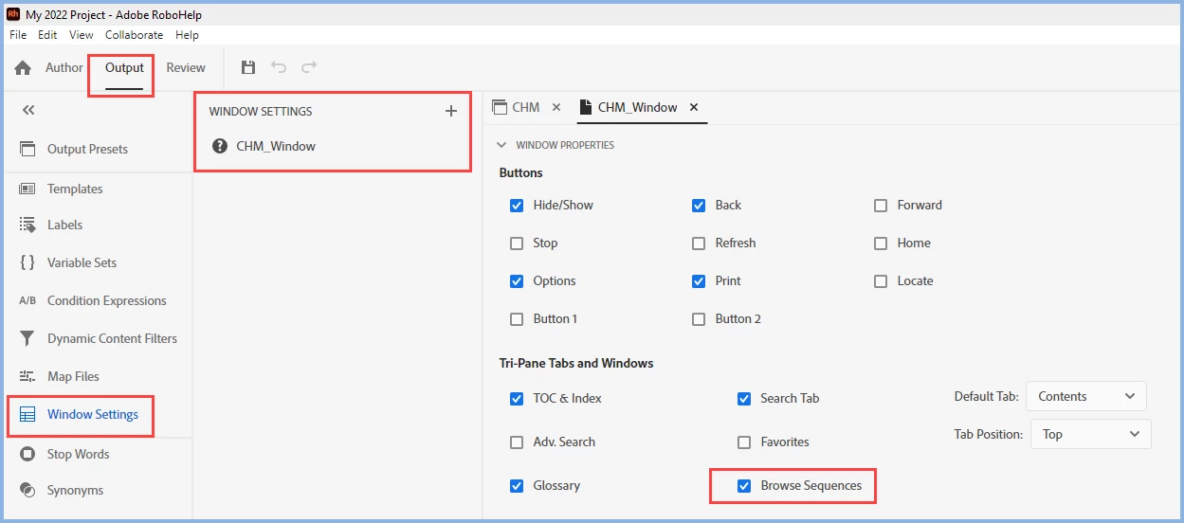Viewport: 1184px width, 523px height.
Task: Uncheck the Options checkbox
Action: point(517,280)
